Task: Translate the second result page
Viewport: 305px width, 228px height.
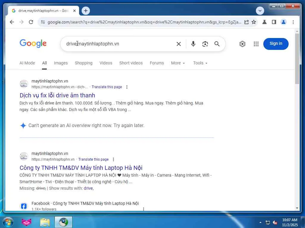Action: [93, 159]
